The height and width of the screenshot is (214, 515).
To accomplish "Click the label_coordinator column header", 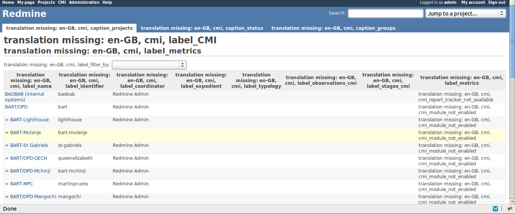I will [142, 80].
